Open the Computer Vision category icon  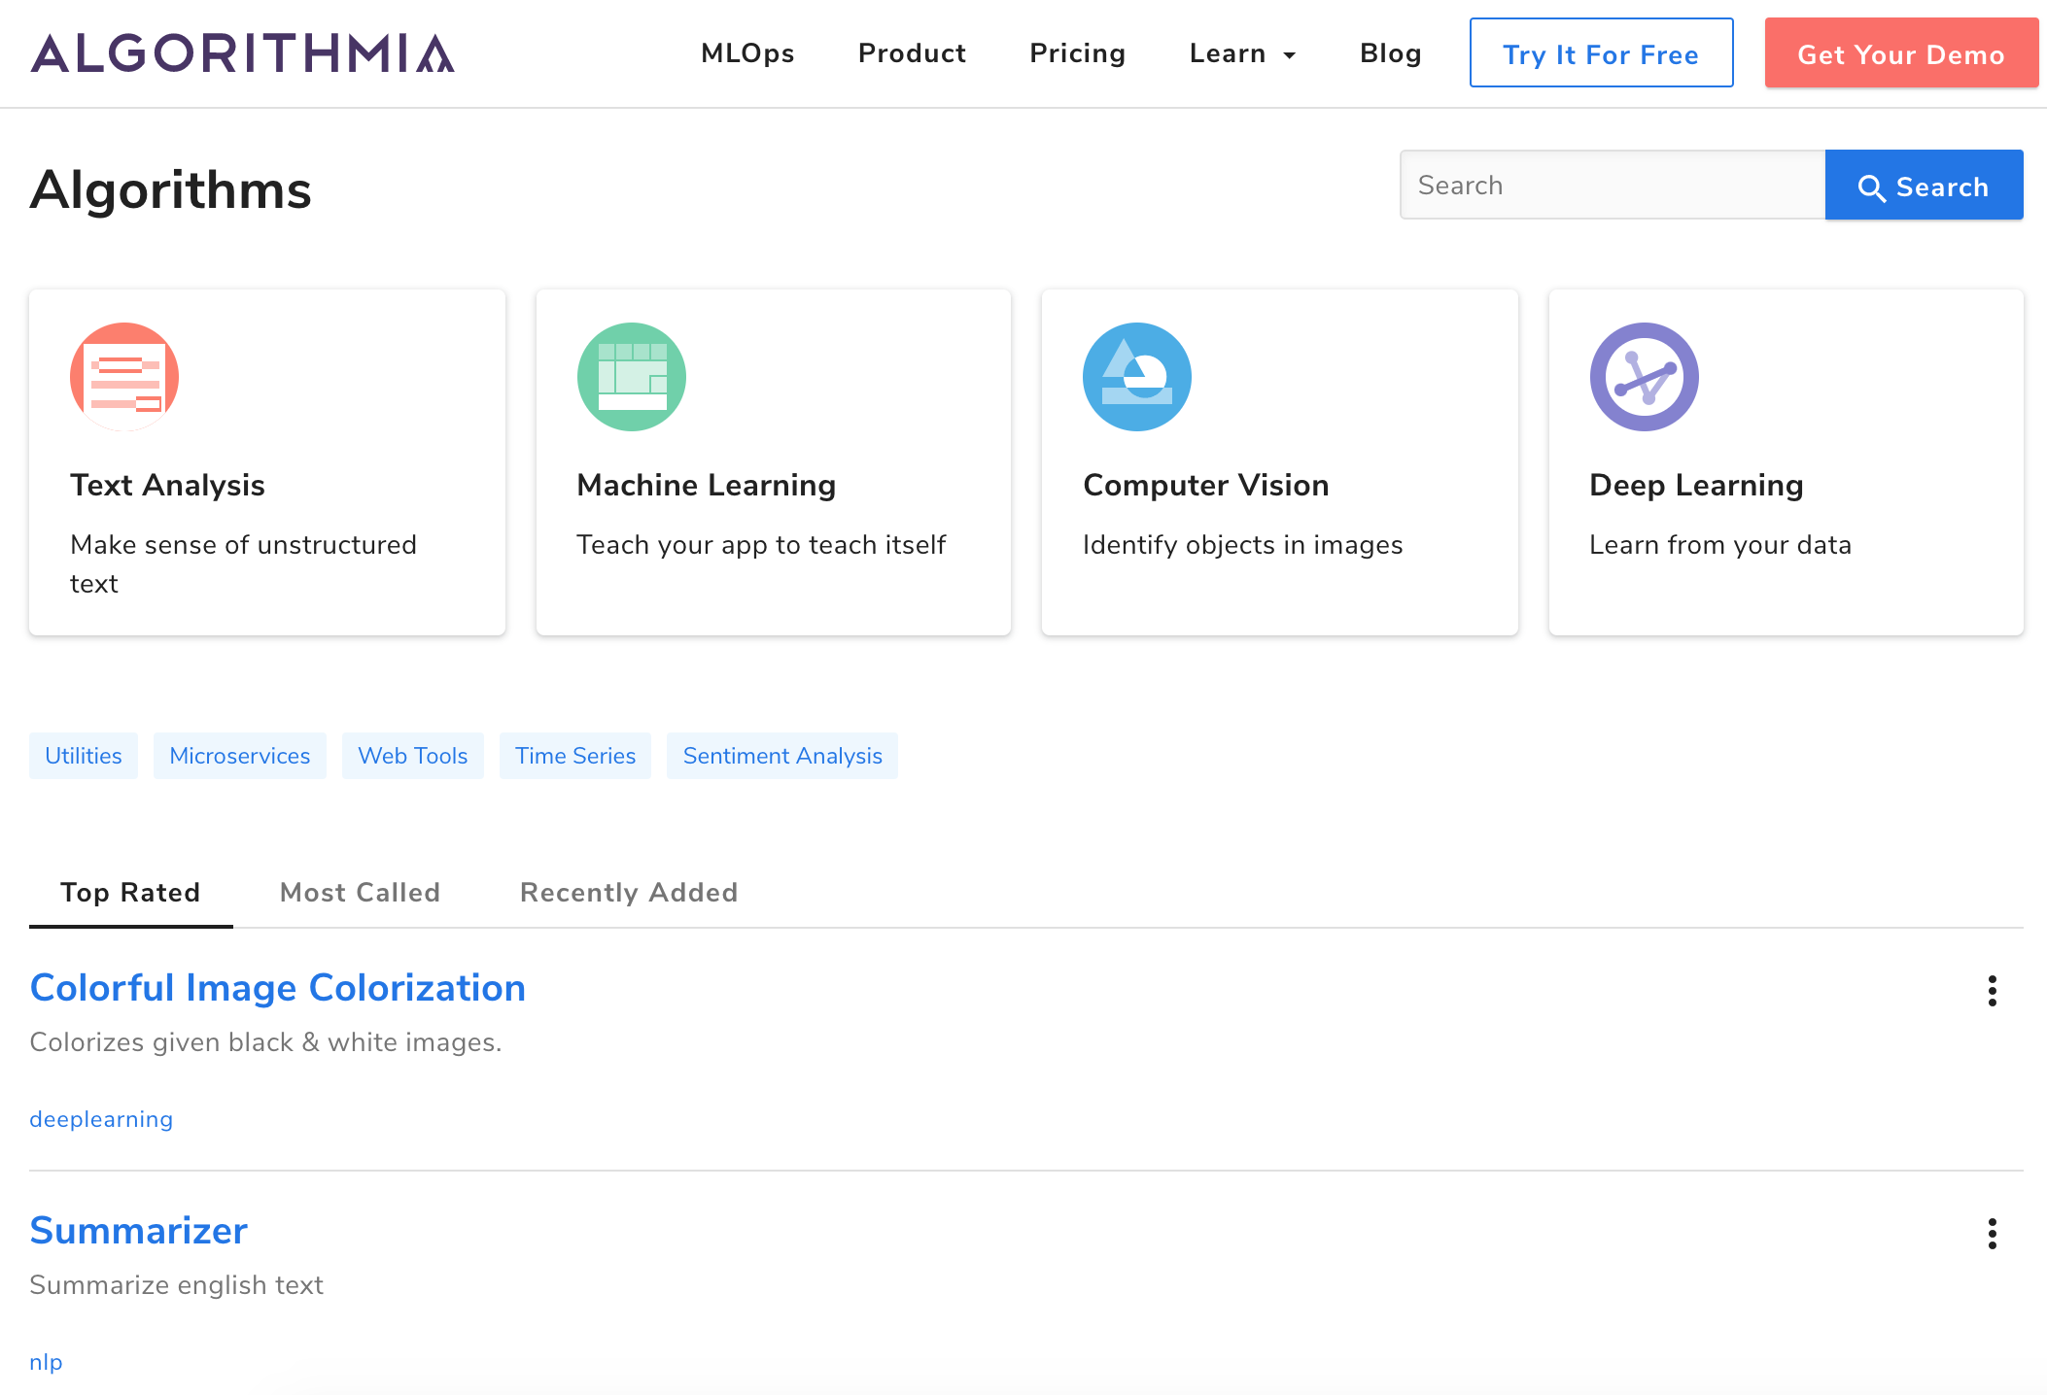[1137, 377]
